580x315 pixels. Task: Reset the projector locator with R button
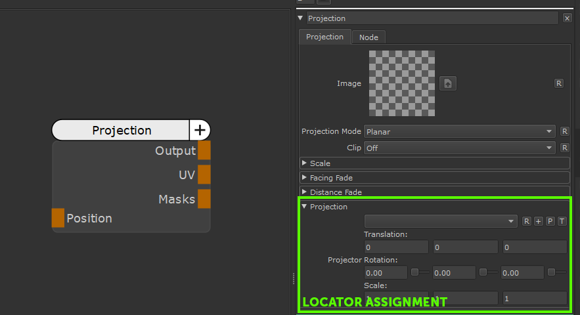pos(527,221)
